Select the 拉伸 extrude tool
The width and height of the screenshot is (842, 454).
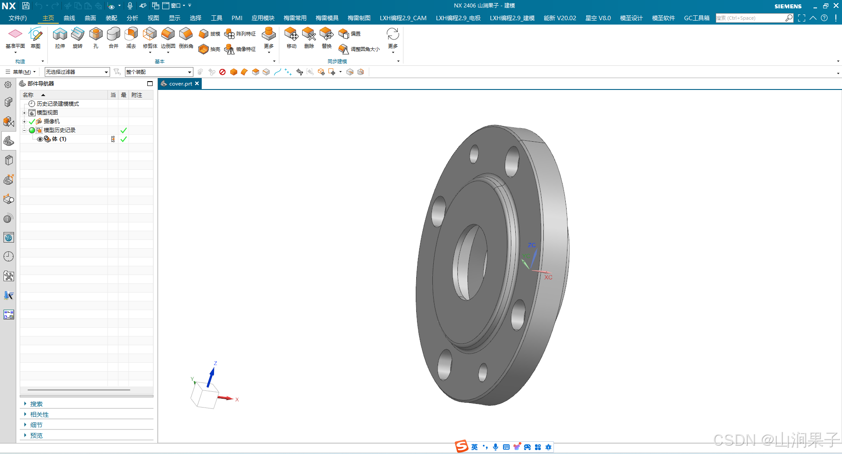[x=60, y=38]
